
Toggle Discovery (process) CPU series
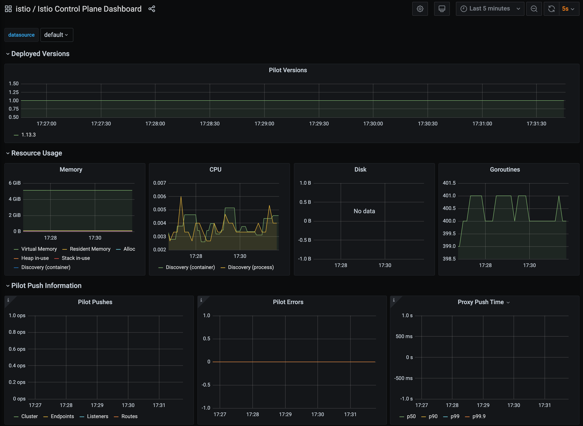tap(251, 267)
